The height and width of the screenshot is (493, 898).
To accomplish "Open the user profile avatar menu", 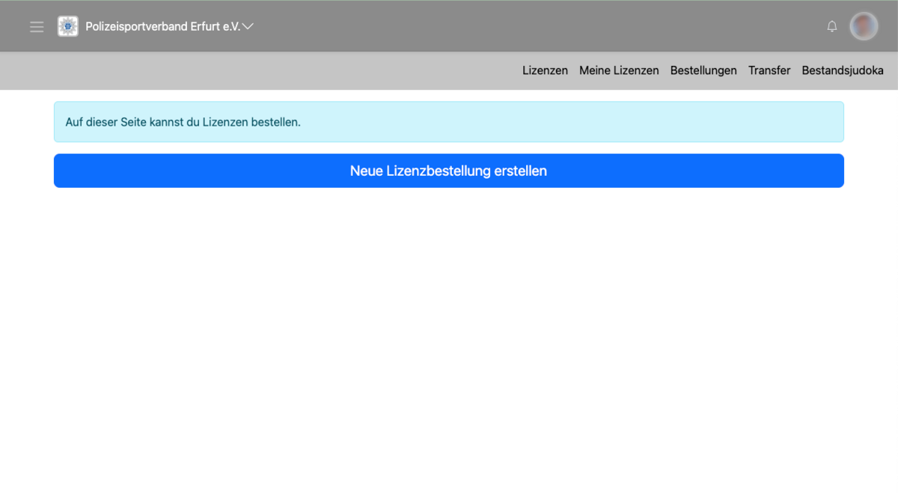I will click(x=864, y=27).
